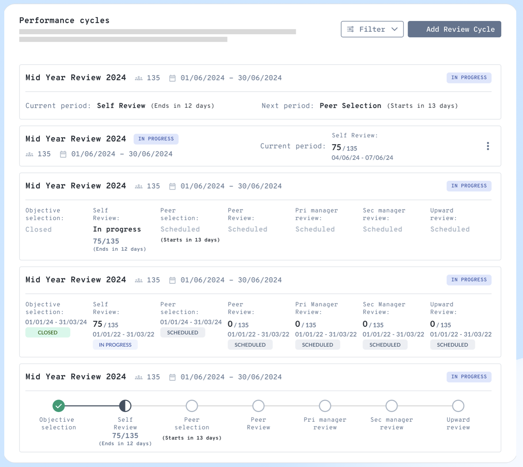Click calendar icon in second review card
This screenshot has width=523, height=467.
click(x=63, y=154)
